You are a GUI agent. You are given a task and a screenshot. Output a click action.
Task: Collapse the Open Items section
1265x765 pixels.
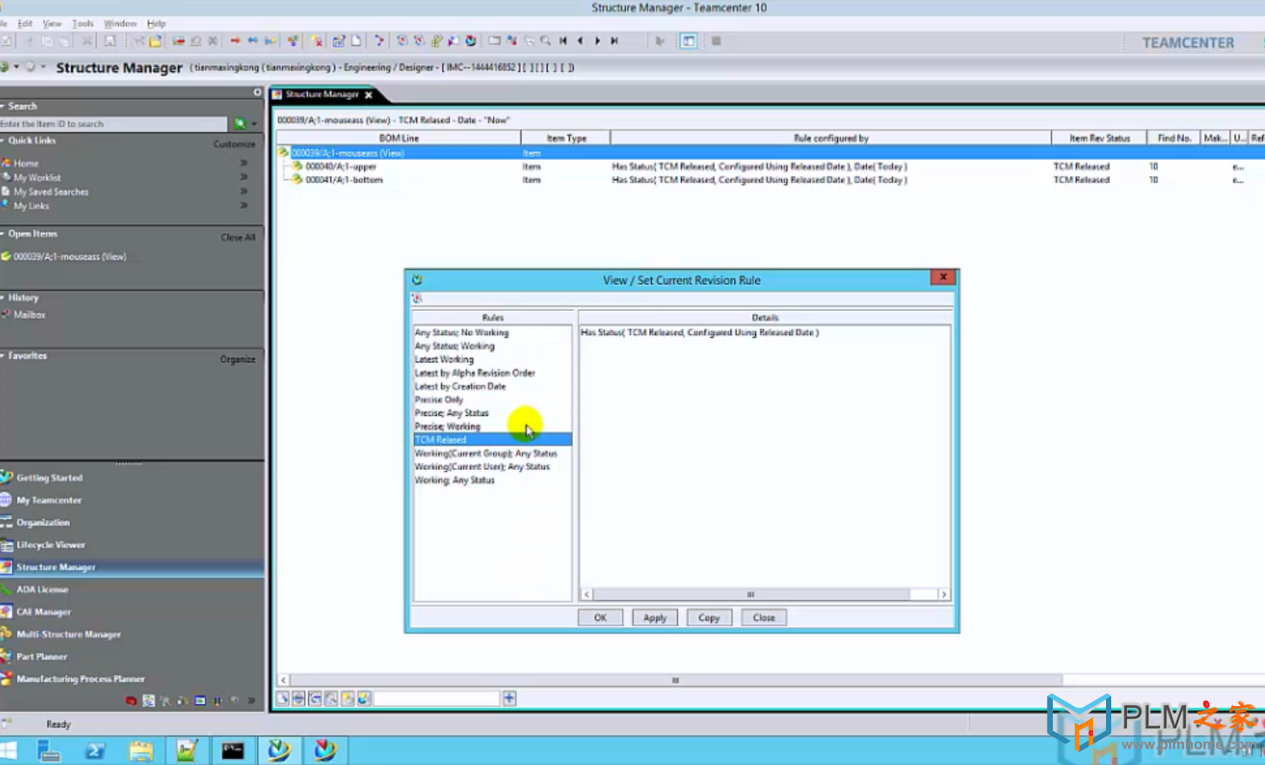pos(3,234)
